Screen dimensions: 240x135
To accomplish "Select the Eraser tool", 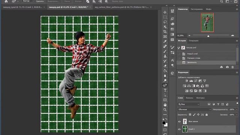I will point(165,66).
